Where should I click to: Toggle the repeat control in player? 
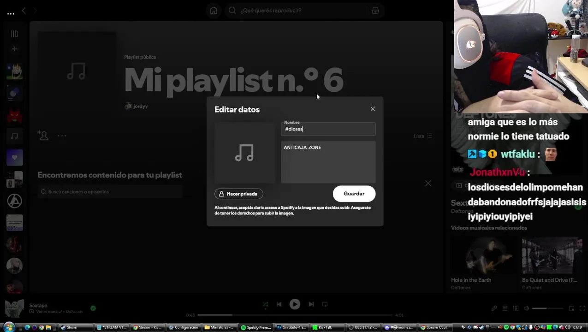pyautogui.click(x=325, y=304)
